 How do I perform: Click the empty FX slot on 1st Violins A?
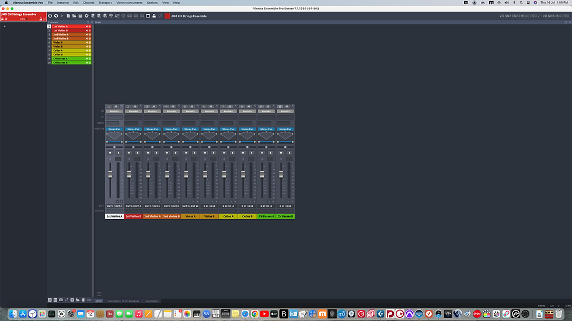click(x=114, y=117)
